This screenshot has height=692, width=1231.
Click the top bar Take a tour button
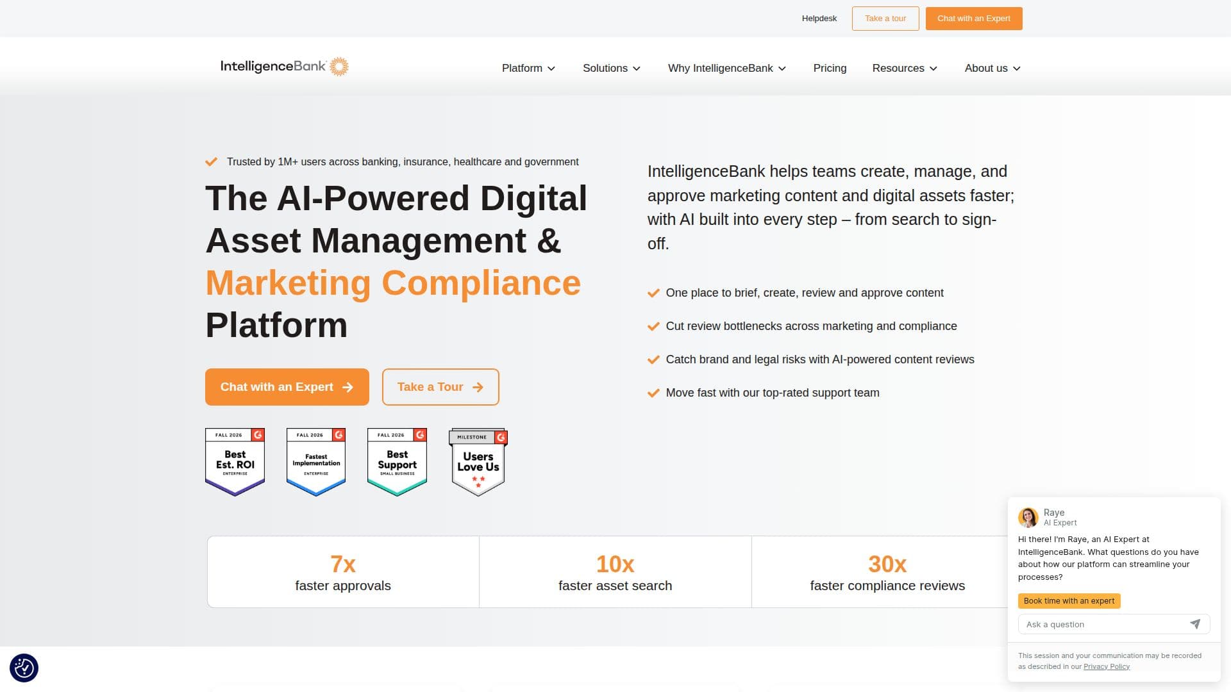tap(885, 19)
